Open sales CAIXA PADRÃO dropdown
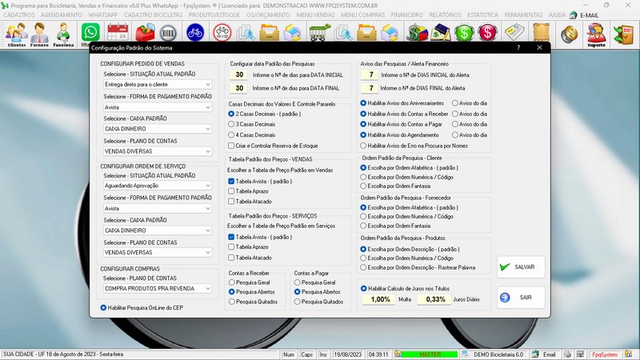This screenshot has height=360, width=640. click(x=158, y=129)
